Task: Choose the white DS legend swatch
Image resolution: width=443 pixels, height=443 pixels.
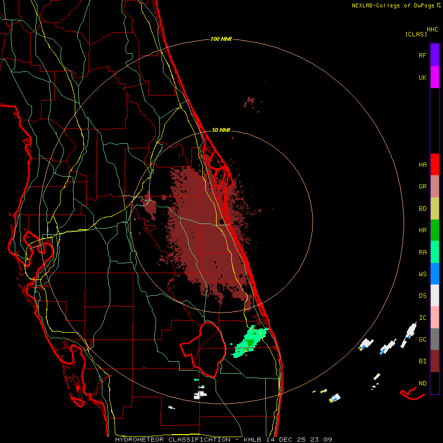Action: [435, 295]
